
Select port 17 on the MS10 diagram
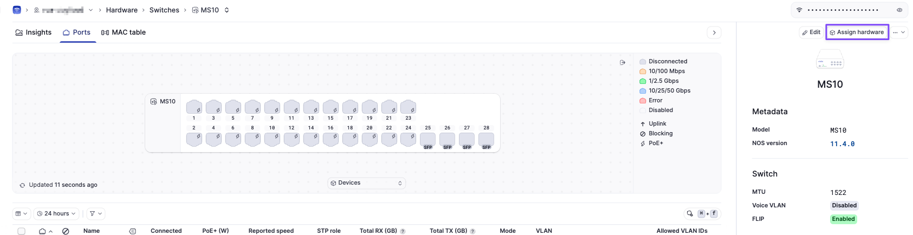coord(350,107)
